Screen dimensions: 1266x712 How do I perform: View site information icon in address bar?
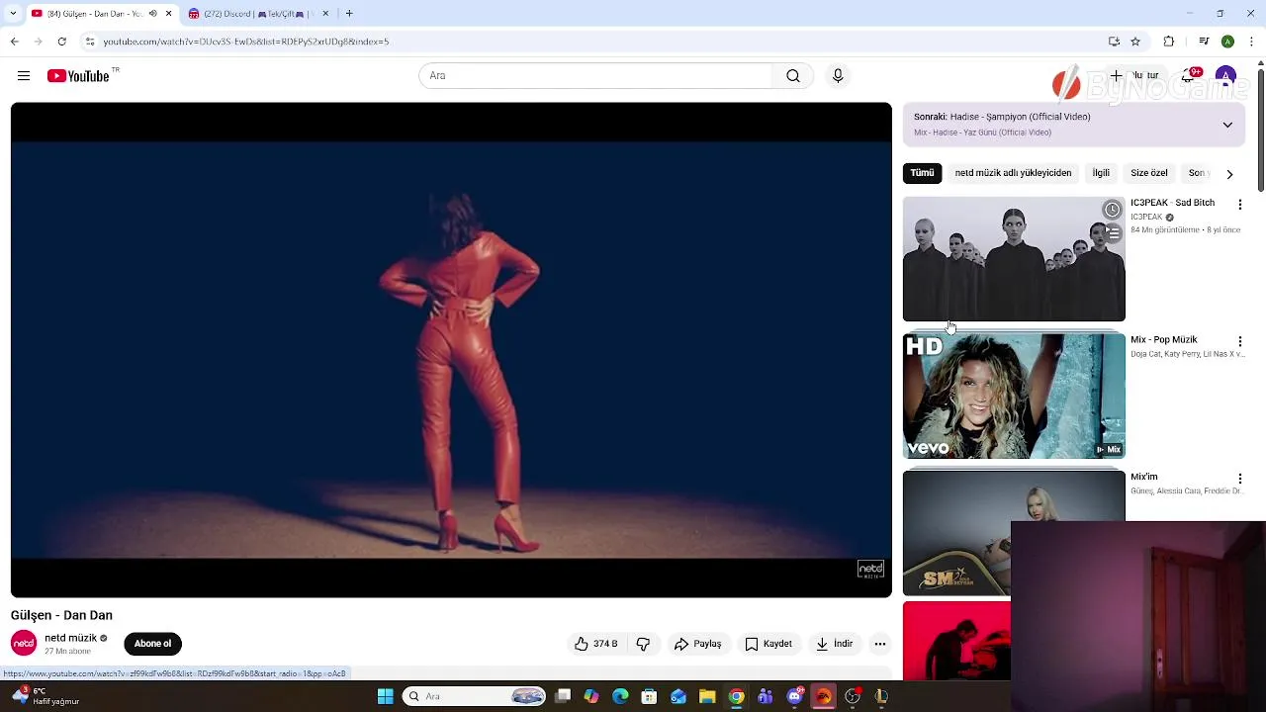click(89, 42)
